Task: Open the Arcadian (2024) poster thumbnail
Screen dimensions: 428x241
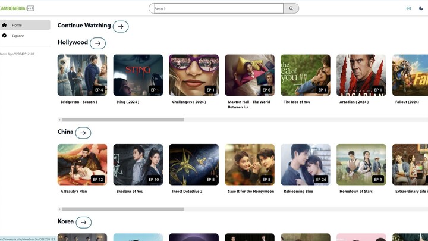Action: click(361, 75)
